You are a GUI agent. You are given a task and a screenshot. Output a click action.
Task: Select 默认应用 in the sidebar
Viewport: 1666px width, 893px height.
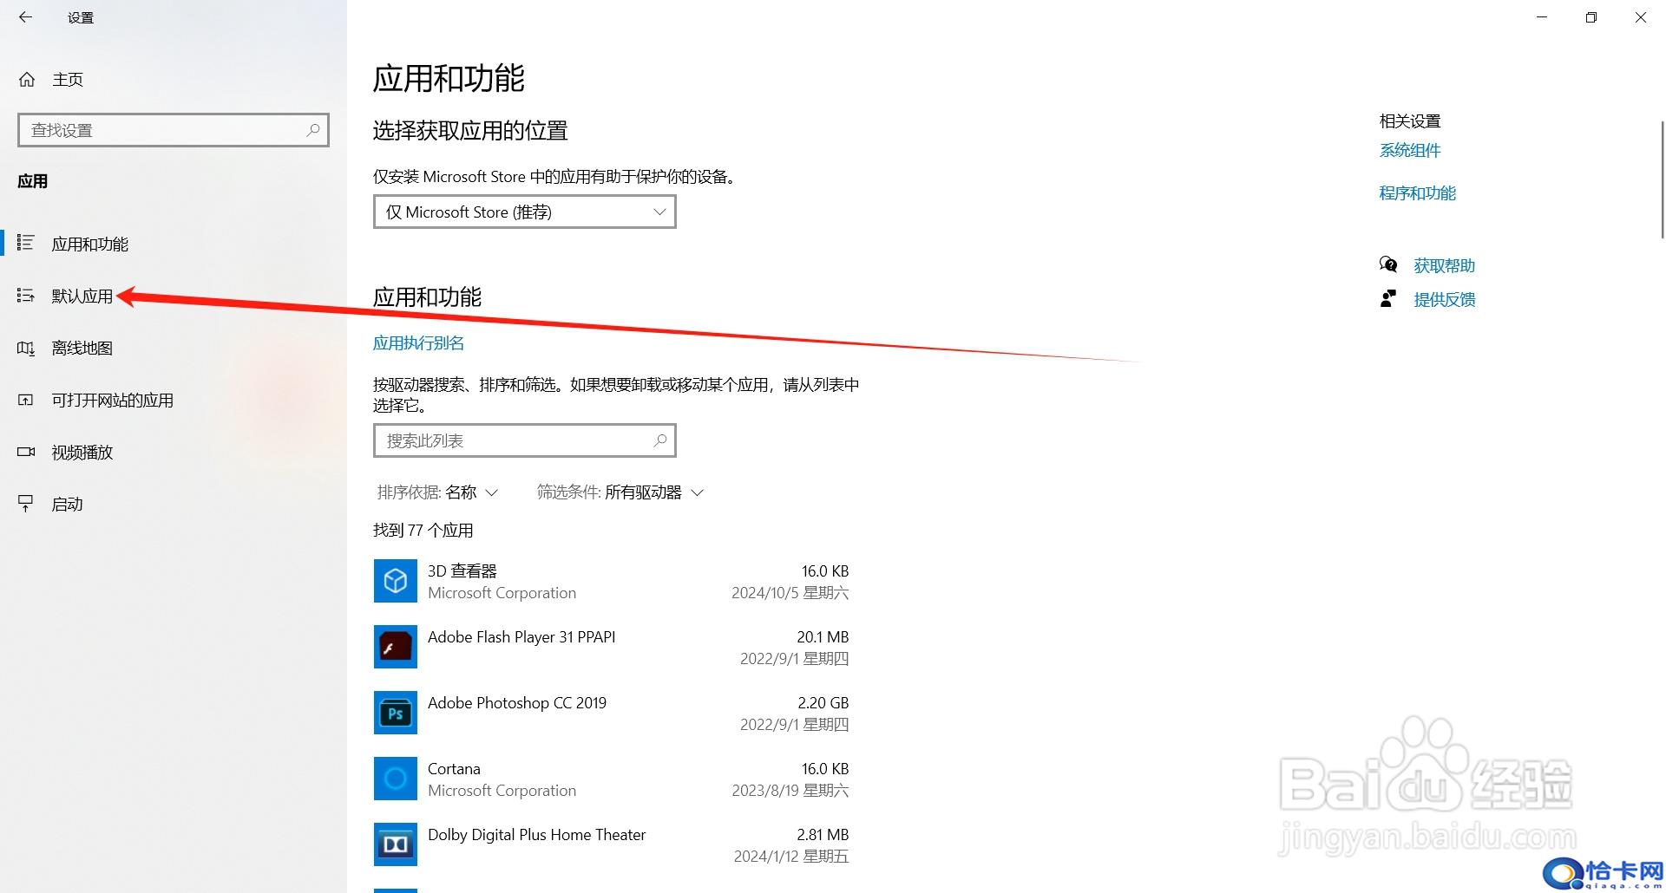coord(174,296)
